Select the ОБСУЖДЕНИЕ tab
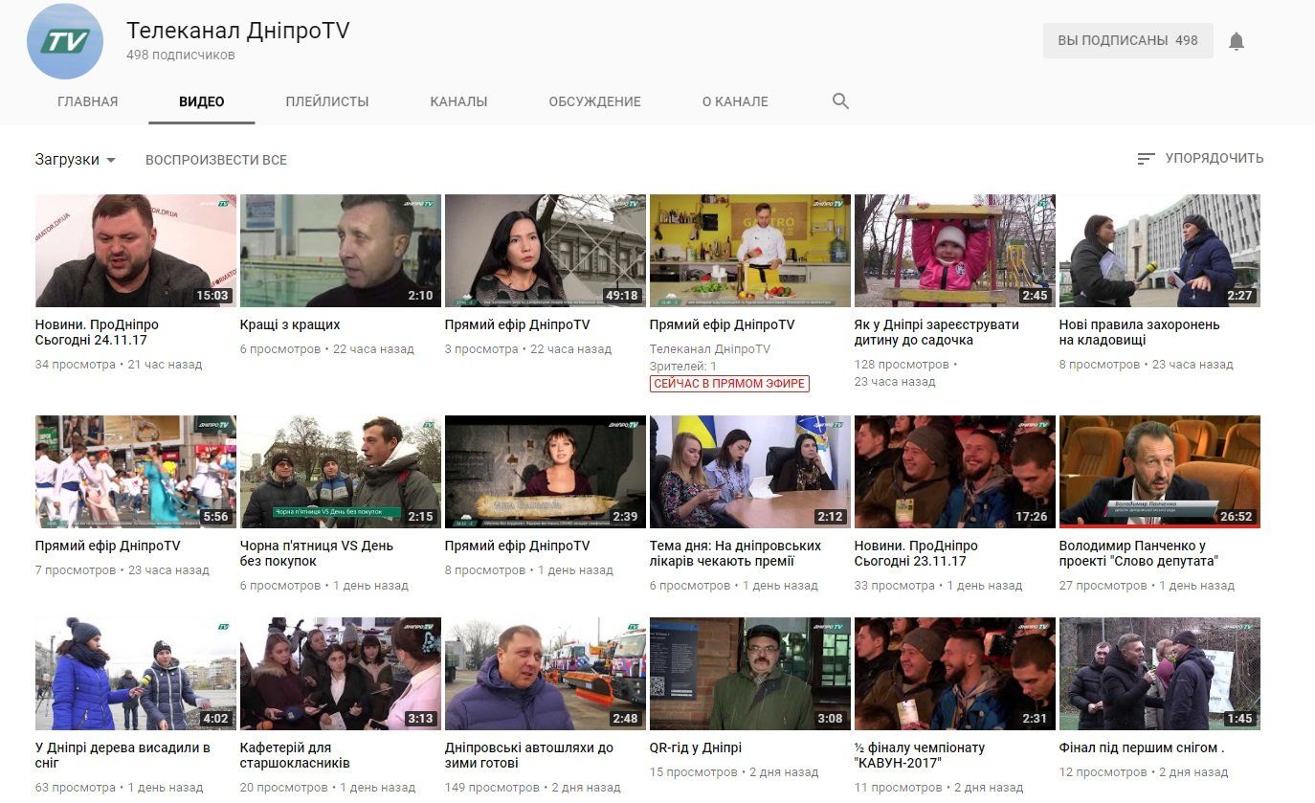The image size is (1315, 803). click(594, 101)
